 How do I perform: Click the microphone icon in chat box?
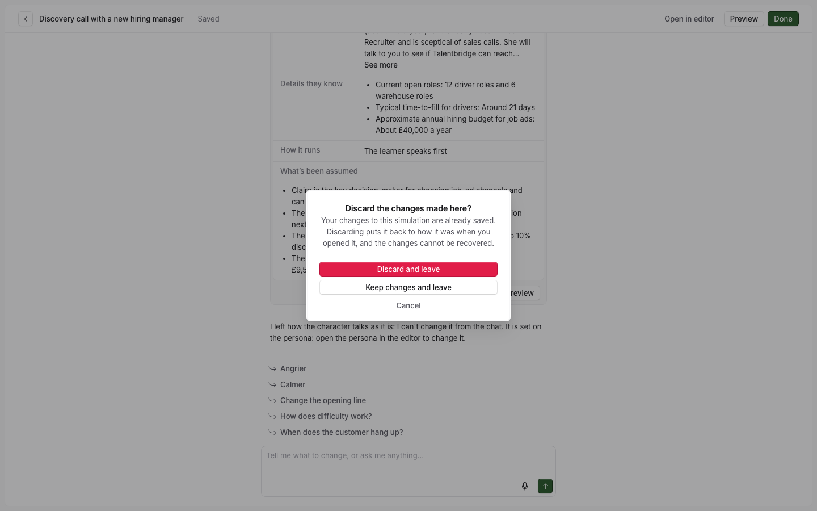coord(525,486)
